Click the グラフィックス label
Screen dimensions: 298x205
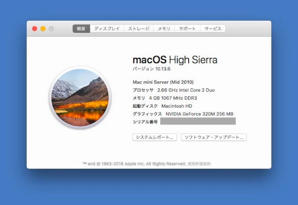(147, 114)
